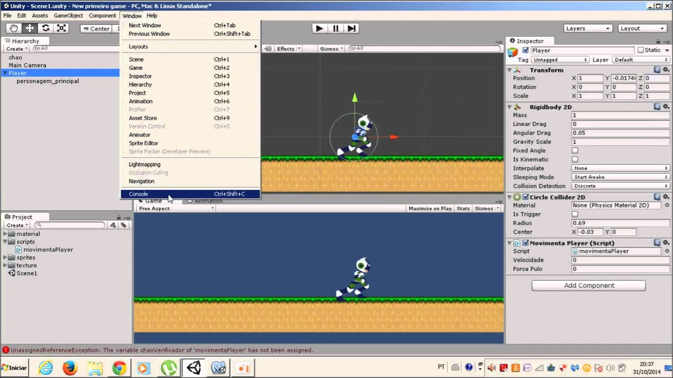
Task: Open the Collision Detection dropdown
Action: (x=620, y=186)
